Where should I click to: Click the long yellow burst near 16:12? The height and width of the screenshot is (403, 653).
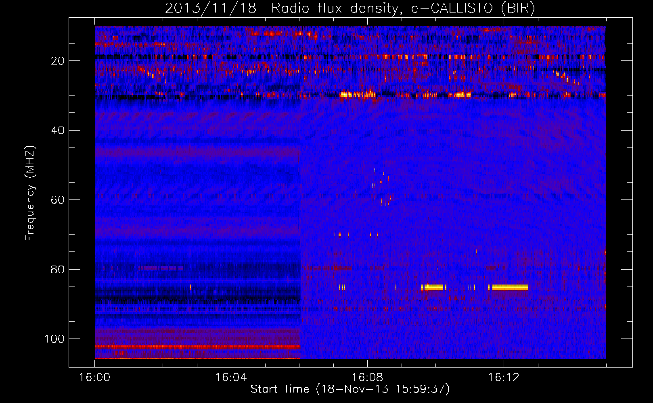510,287
